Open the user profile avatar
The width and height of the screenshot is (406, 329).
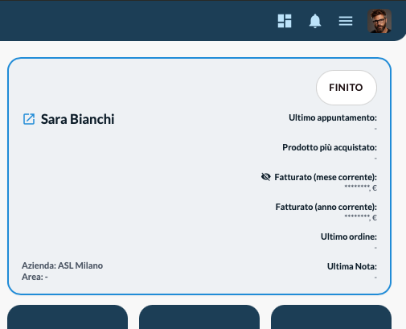point(379,21)
